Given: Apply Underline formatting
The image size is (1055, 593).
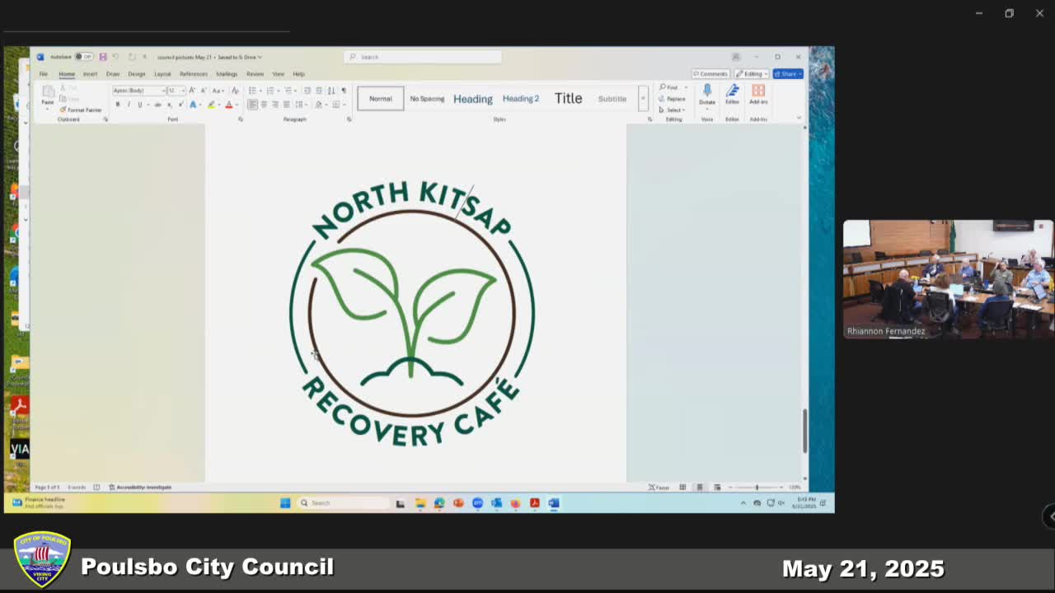Looking at the screenshot, I should 140,104.
